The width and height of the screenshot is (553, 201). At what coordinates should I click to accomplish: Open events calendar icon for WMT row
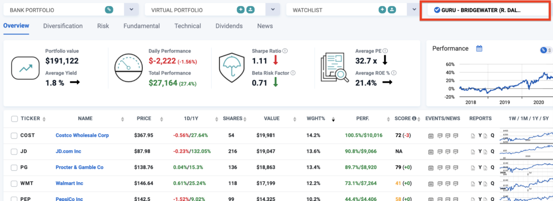click(x=431, y=184)
